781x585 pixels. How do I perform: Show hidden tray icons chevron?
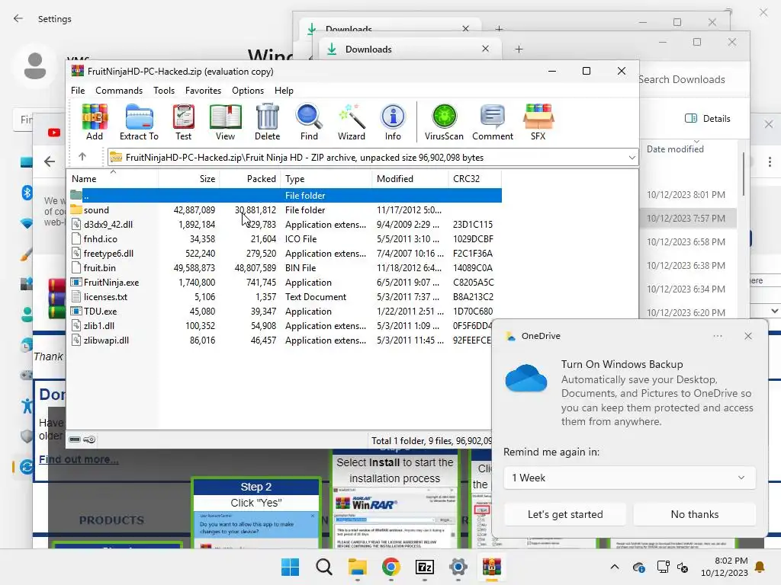pos(615,567)
